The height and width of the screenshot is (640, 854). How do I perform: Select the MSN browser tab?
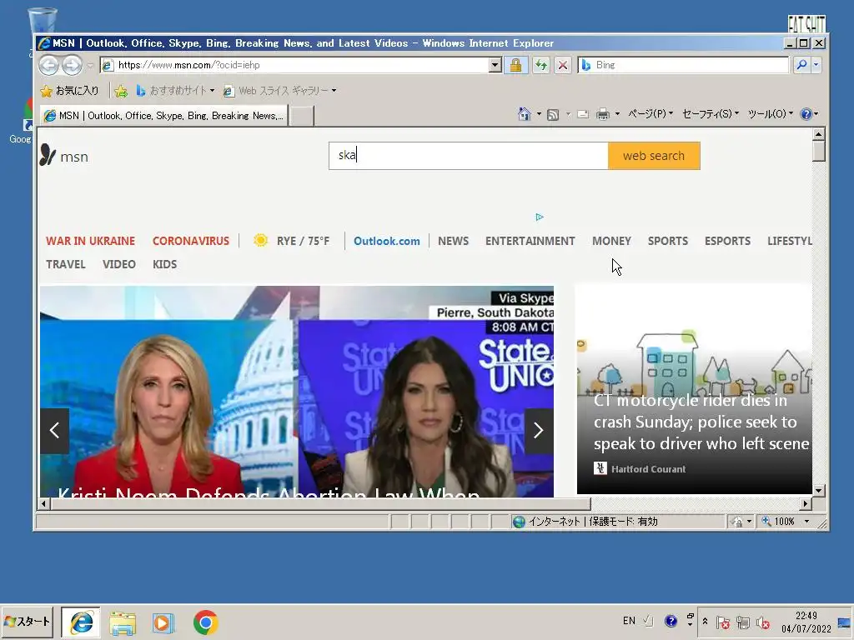163,115
